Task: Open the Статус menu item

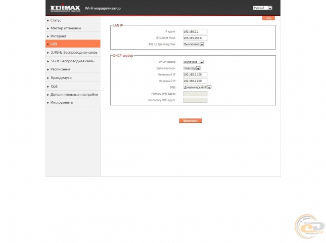Action: (x=73, y=20)
